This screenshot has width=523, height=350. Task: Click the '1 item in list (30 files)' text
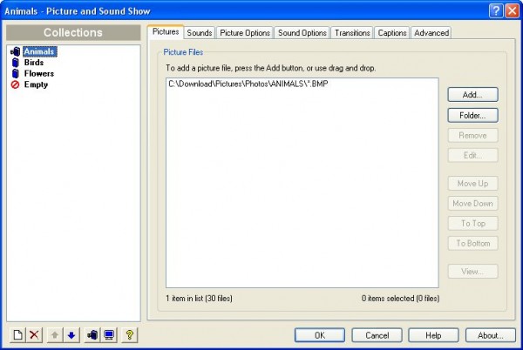click(x=199, y=298)
